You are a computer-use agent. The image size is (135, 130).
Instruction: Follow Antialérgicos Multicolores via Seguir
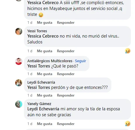[x=80, y=61]
